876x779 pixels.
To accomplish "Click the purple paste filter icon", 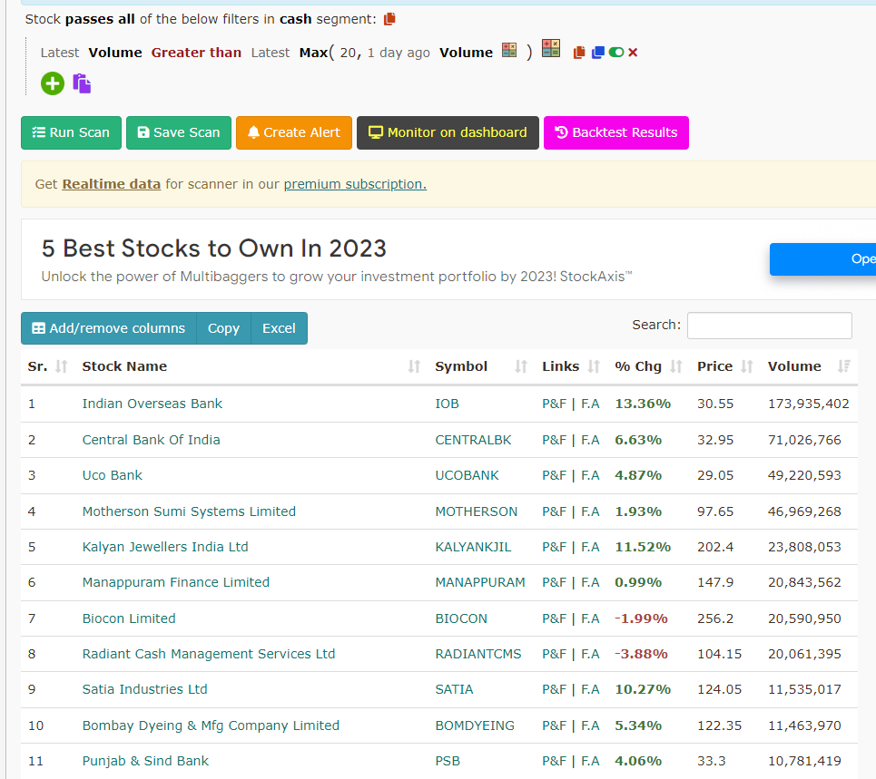I will coord(82,83).
